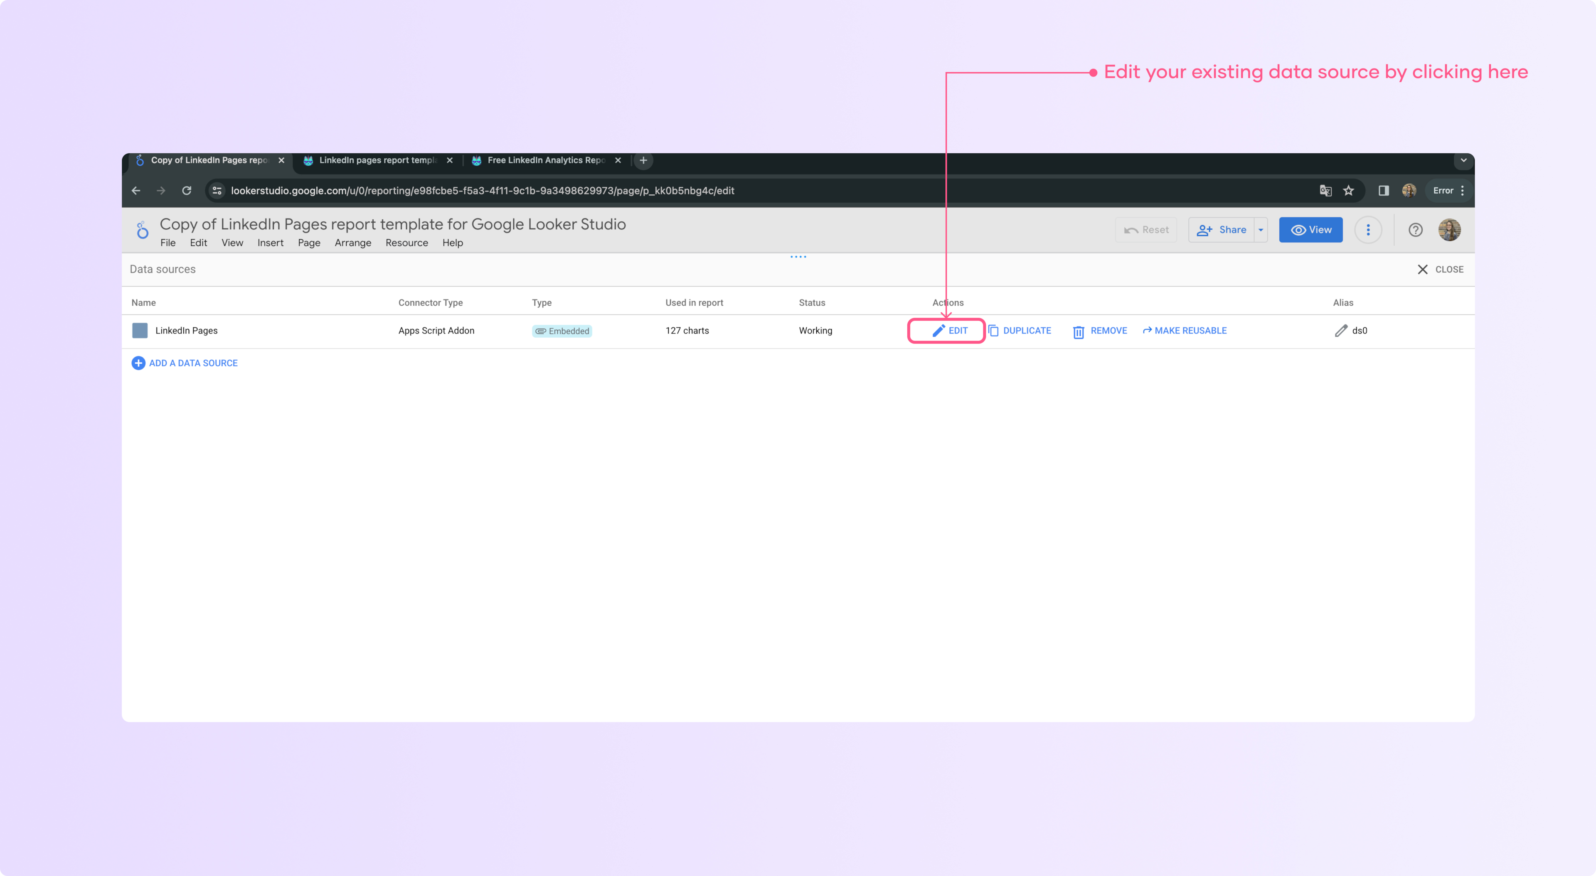Screen dimensions: 1596x876
Task: Click the Connector Type column header
Action: pos(431,303)
